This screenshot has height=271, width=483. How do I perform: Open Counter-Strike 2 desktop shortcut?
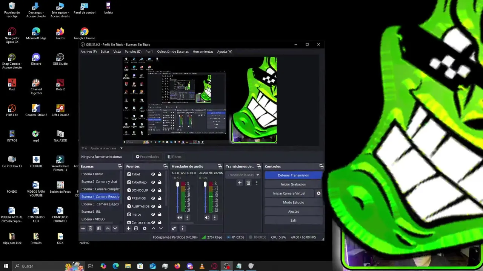coord(36,110)
